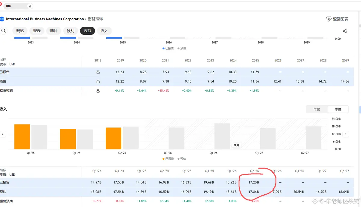Show later quarters with right arrow

coord(346,134)
